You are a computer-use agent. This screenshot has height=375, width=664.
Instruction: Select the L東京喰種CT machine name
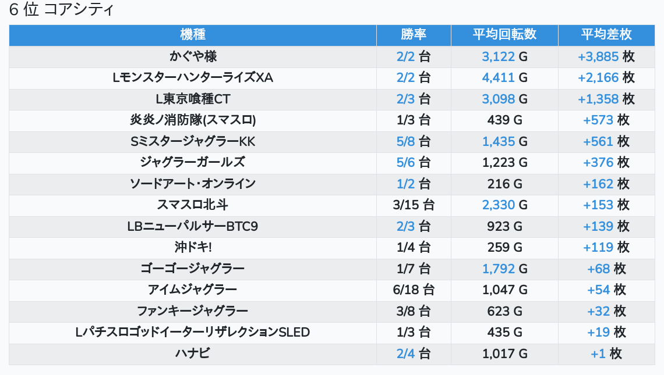(x=193, y=99)
